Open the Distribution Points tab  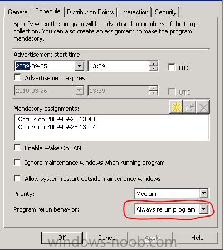coord(90,12)
